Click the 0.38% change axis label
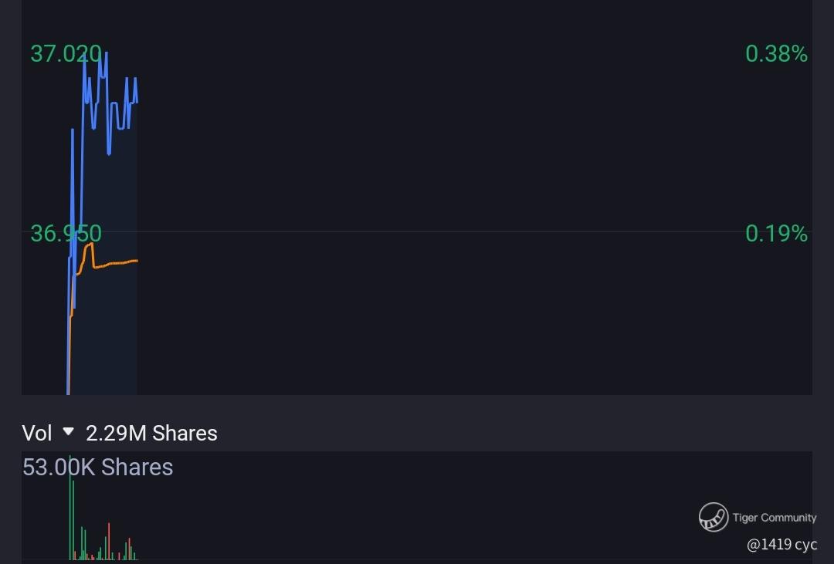Viewport: 834px width, 564px height. (x=776, y=54)
